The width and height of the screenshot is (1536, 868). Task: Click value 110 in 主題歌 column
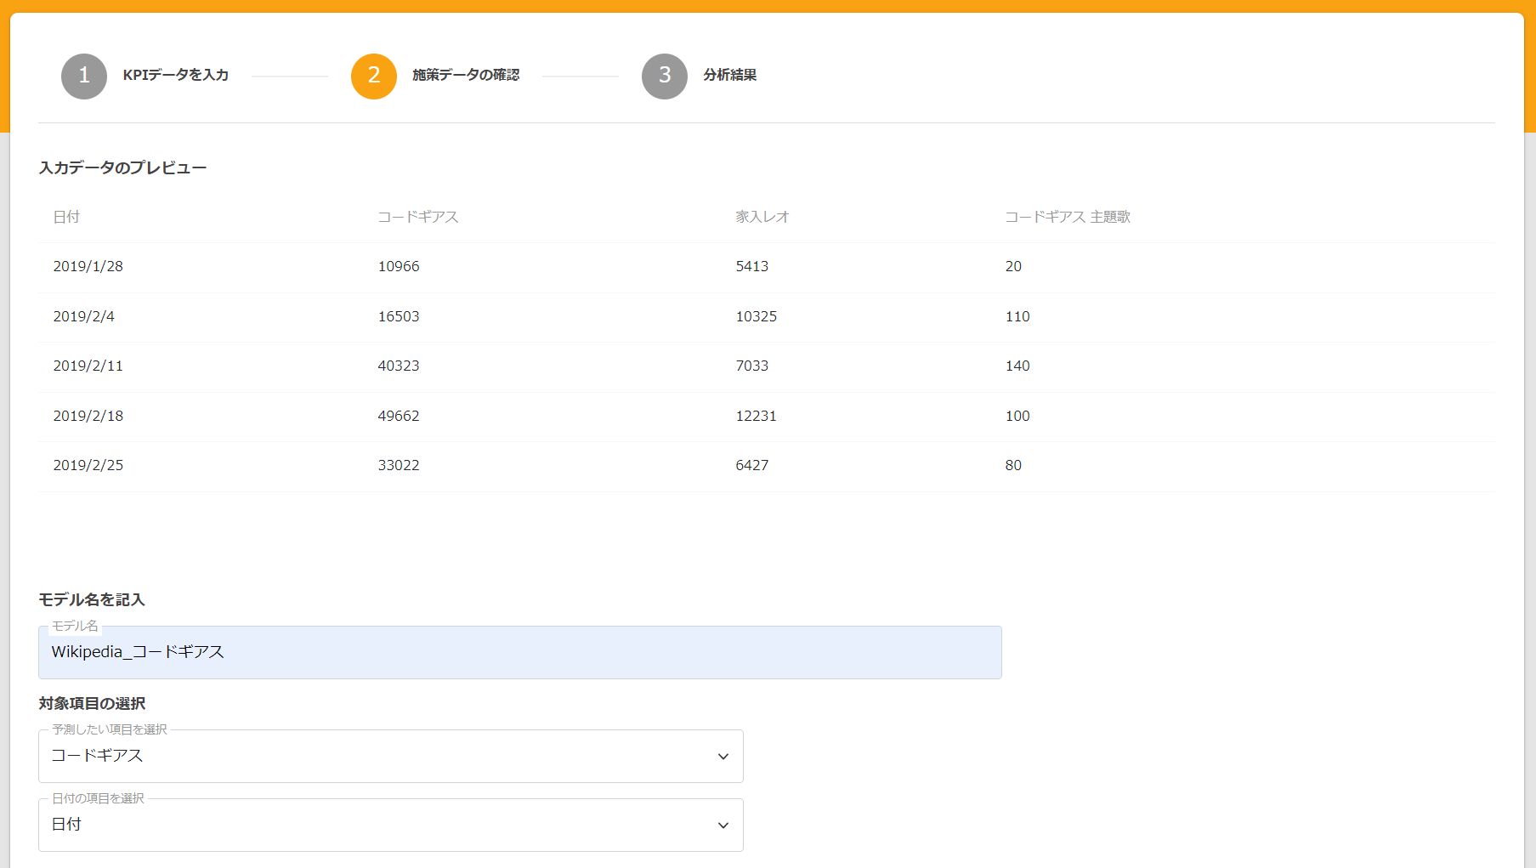pyautogui.click(x=1017, y=316)
